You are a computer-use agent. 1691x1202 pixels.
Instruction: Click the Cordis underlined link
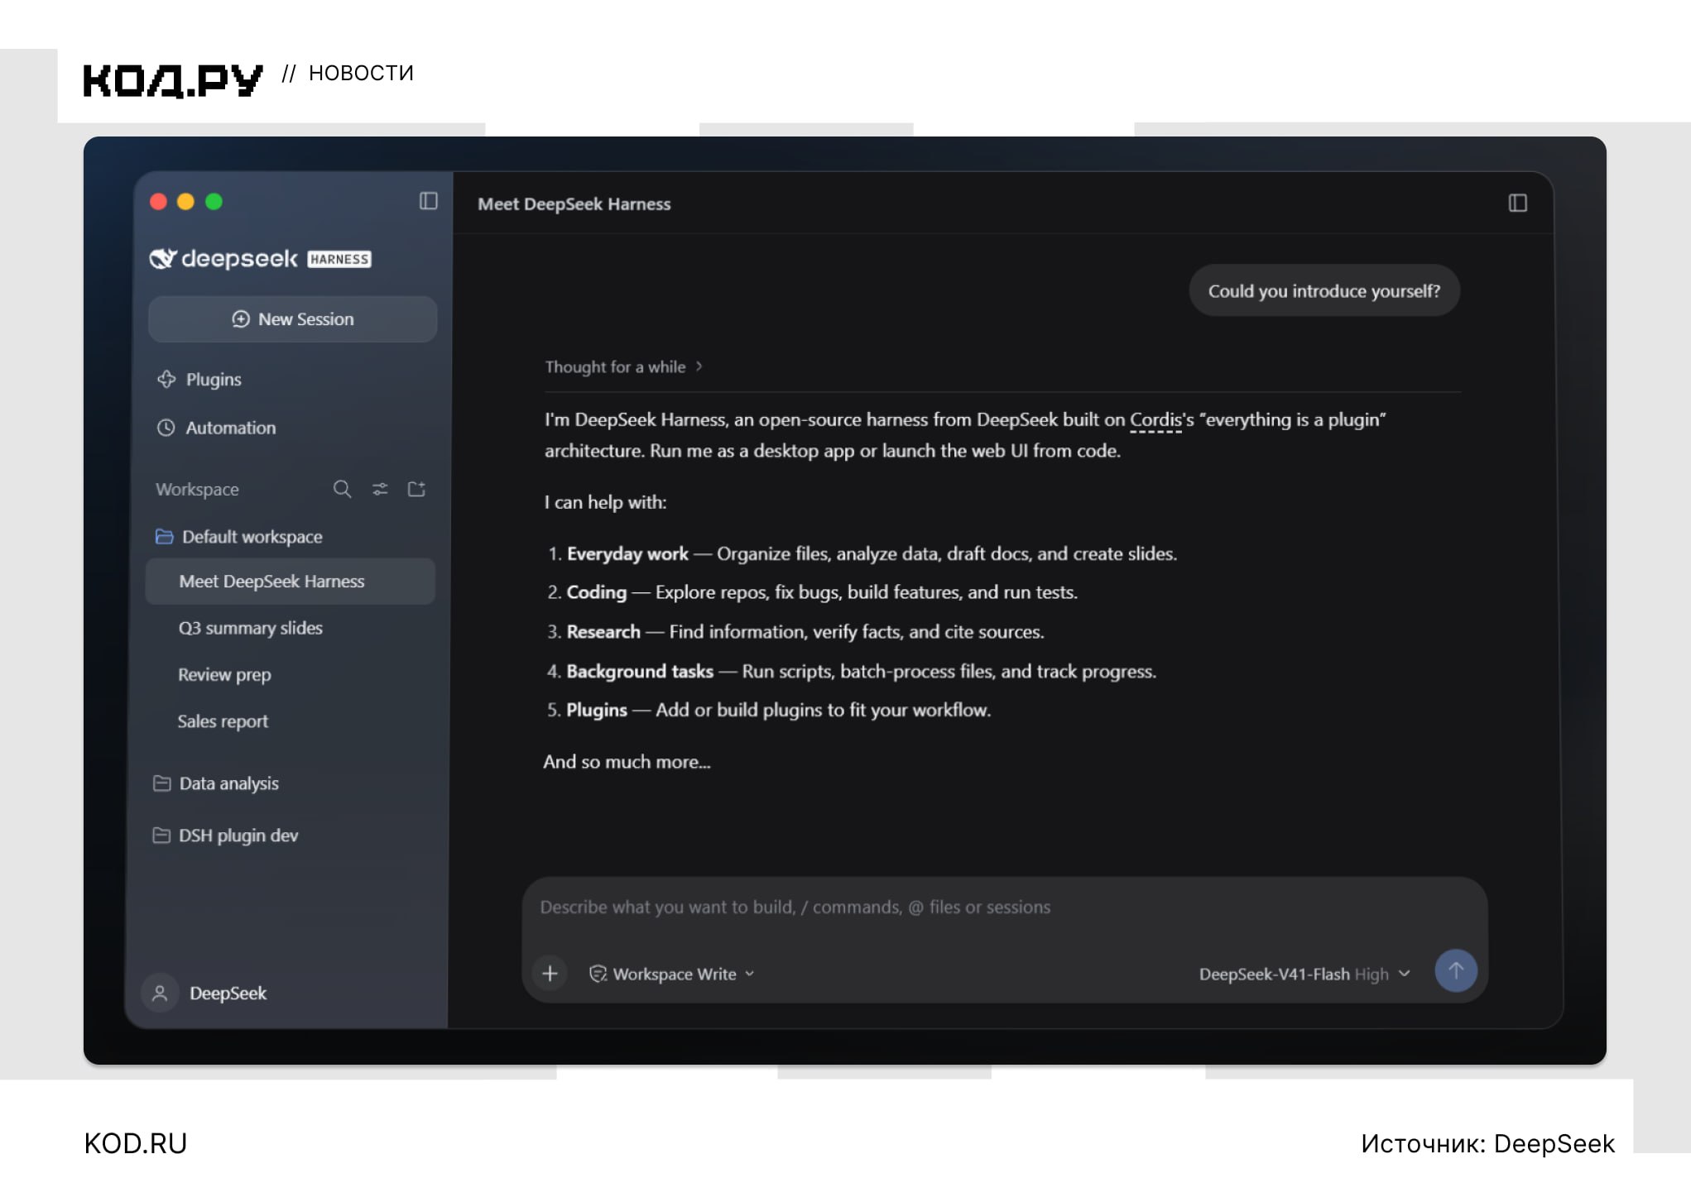click(1155, 420)
